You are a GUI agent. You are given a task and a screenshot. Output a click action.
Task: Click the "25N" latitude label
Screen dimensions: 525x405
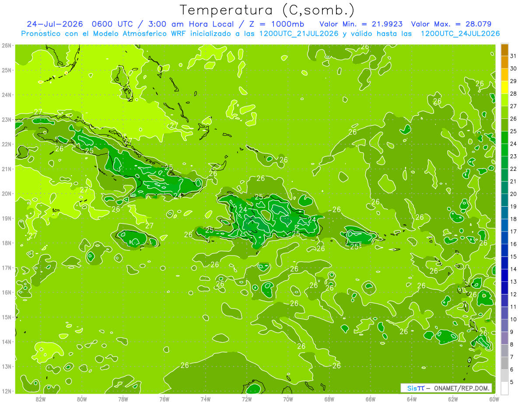[7, 70]
